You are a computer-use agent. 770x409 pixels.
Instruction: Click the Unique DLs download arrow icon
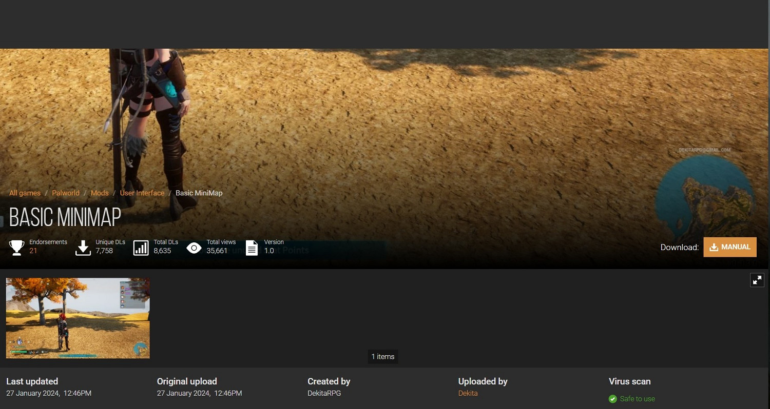83,248
